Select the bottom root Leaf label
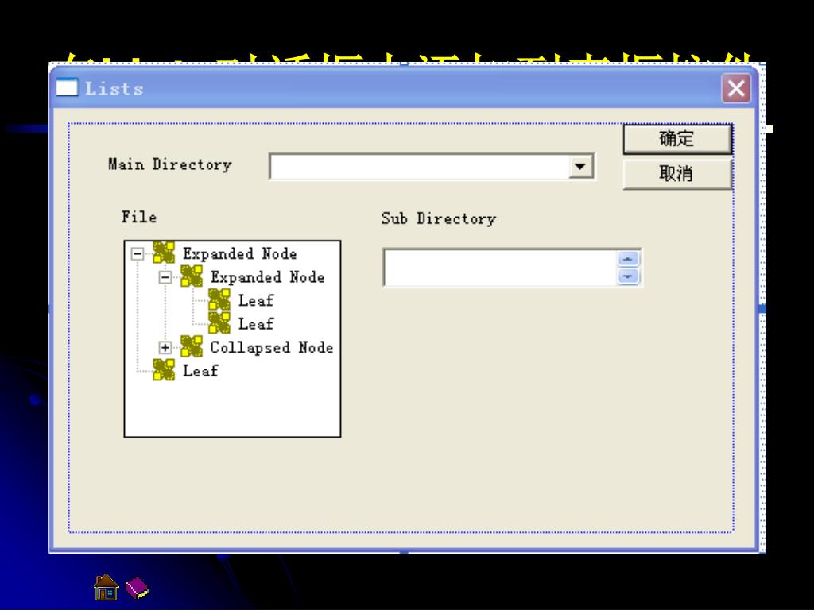Viewport: 814px width, 610px height. point(200,371)
